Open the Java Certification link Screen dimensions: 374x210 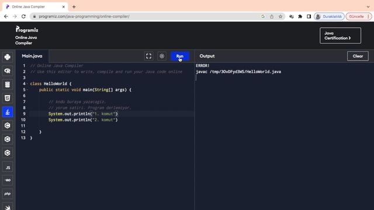(x=340, y=36)
